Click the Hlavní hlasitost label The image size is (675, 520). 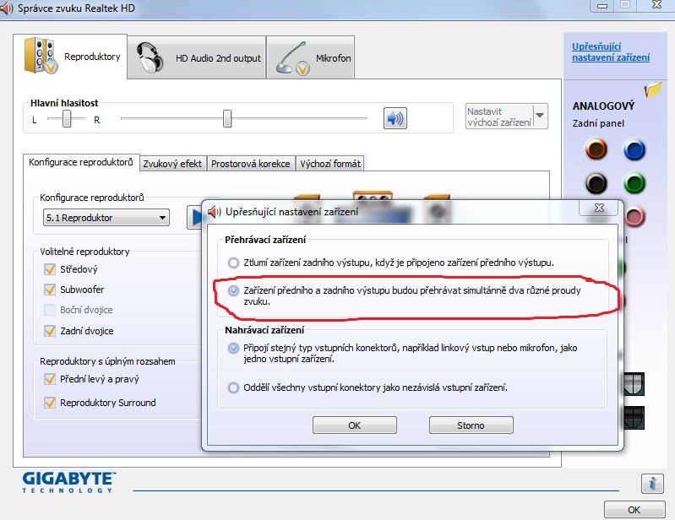pos(64,103)
